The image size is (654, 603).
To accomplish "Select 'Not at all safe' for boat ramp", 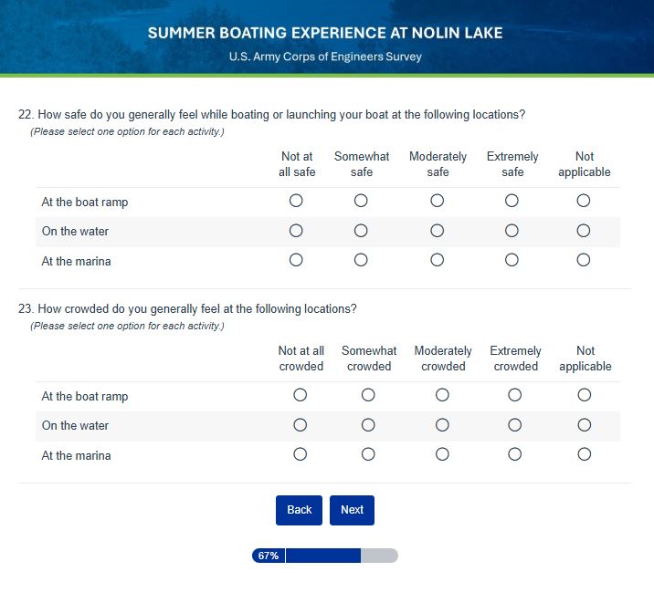I will click(296, 201).
